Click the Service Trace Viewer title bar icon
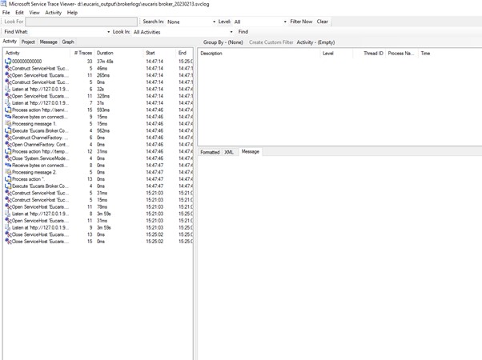Viewport: 482px width, 360px height. (4, 4)
